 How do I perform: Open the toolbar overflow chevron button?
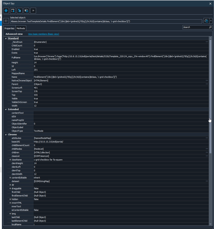coord(33,11)
